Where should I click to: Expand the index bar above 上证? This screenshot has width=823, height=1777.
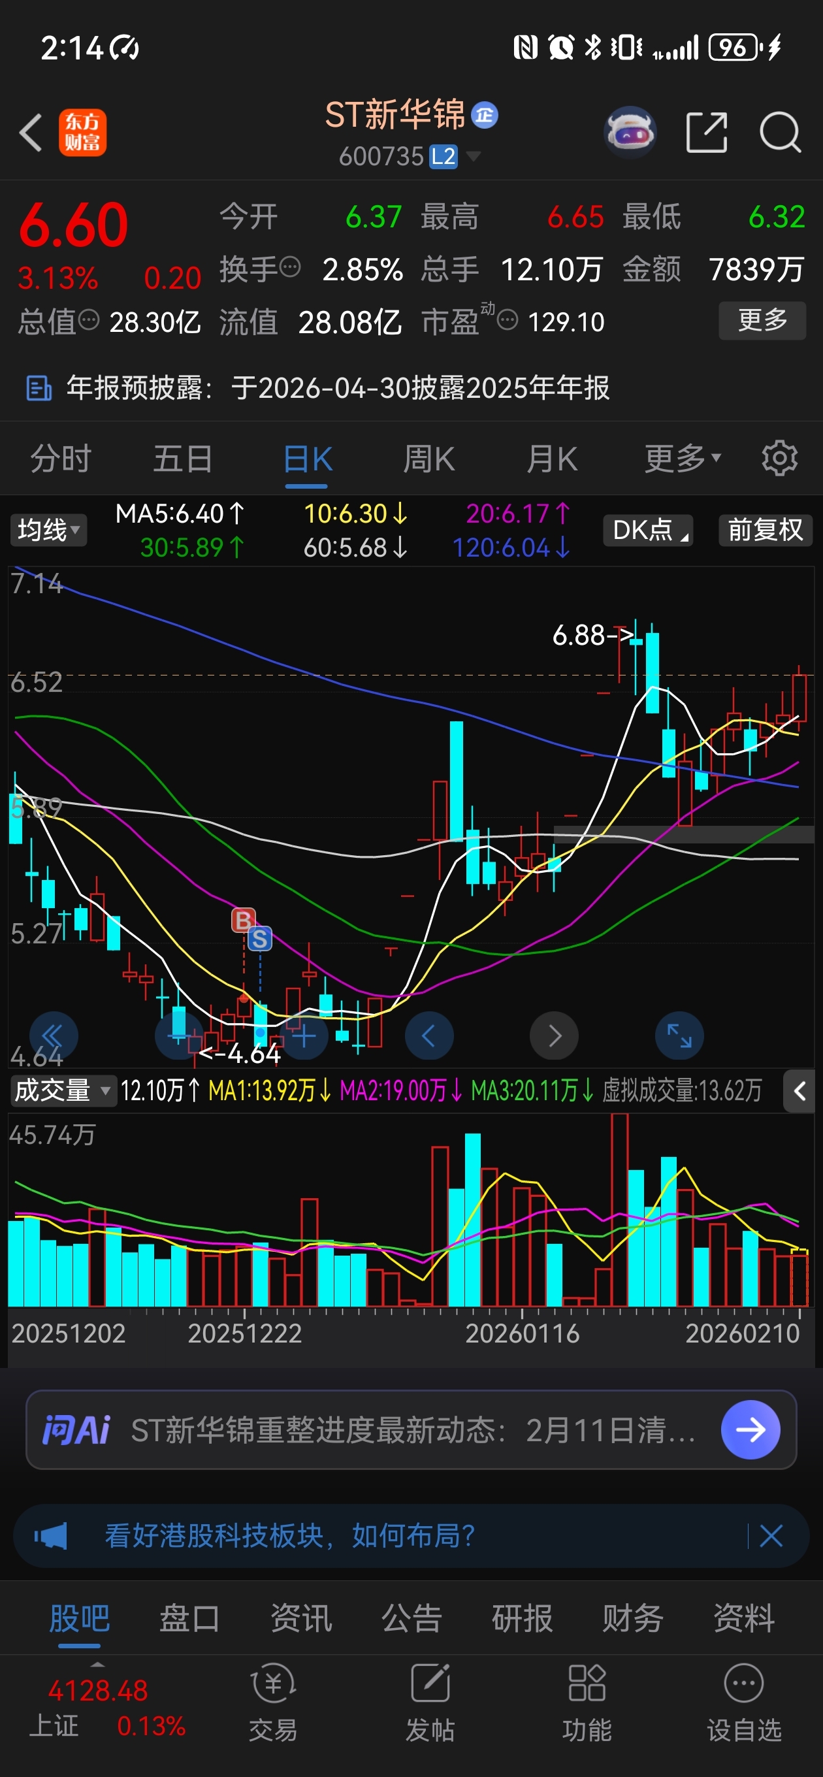pyautogui.click(x=97, y=1665)
